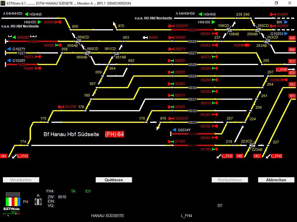Click the blue arrow of signal G0034Y

[x=174, y=129]
